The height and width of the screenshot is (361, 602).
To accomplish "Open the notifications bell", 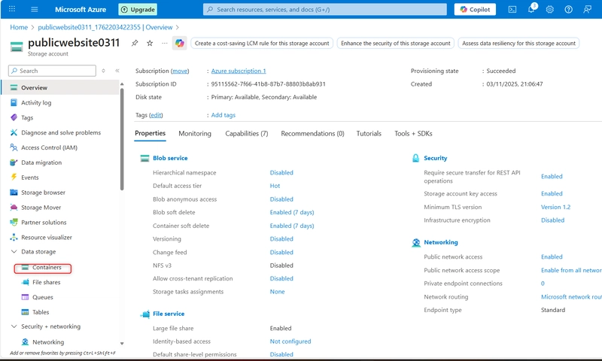I will (x=531, y=9).
